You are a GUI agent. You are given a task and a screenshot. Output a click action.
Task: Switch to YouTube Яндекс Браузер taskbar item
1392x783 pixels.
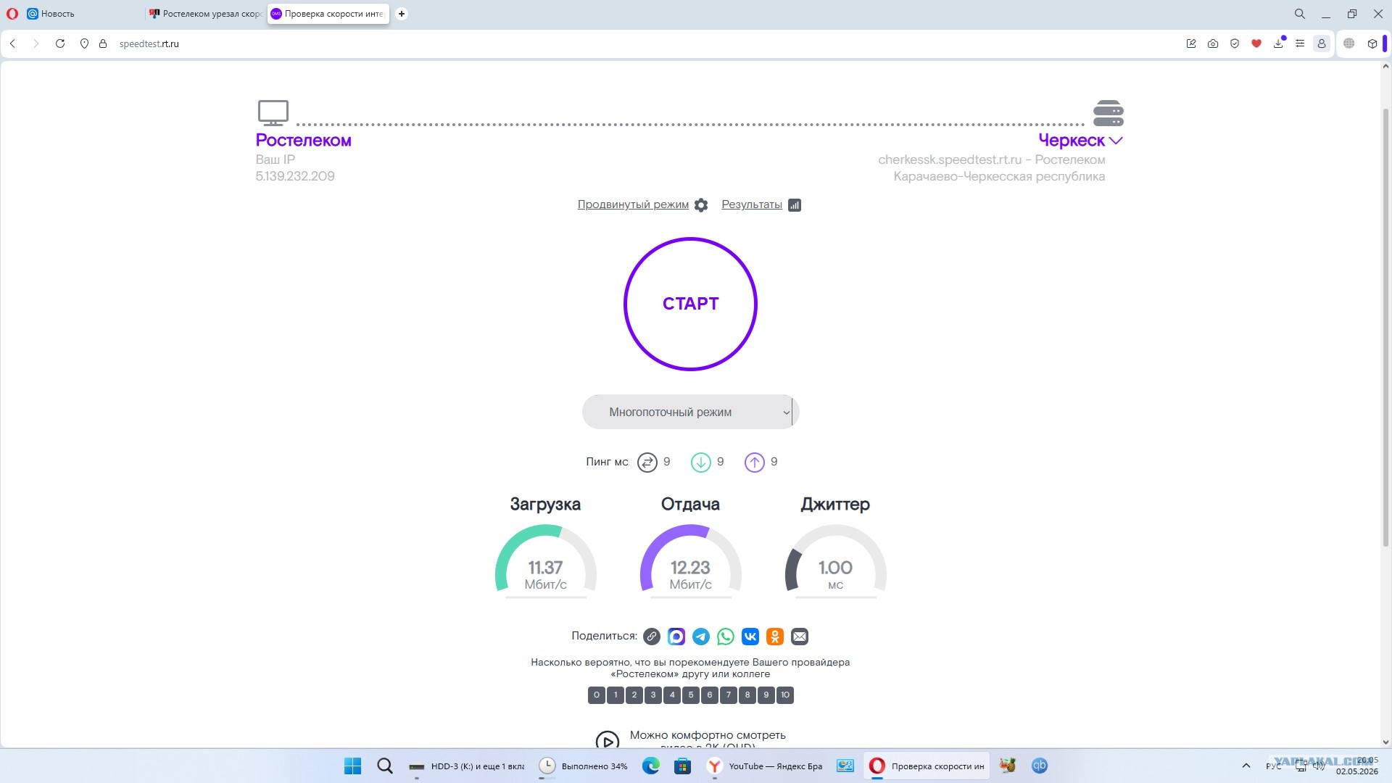pos(765,766)
